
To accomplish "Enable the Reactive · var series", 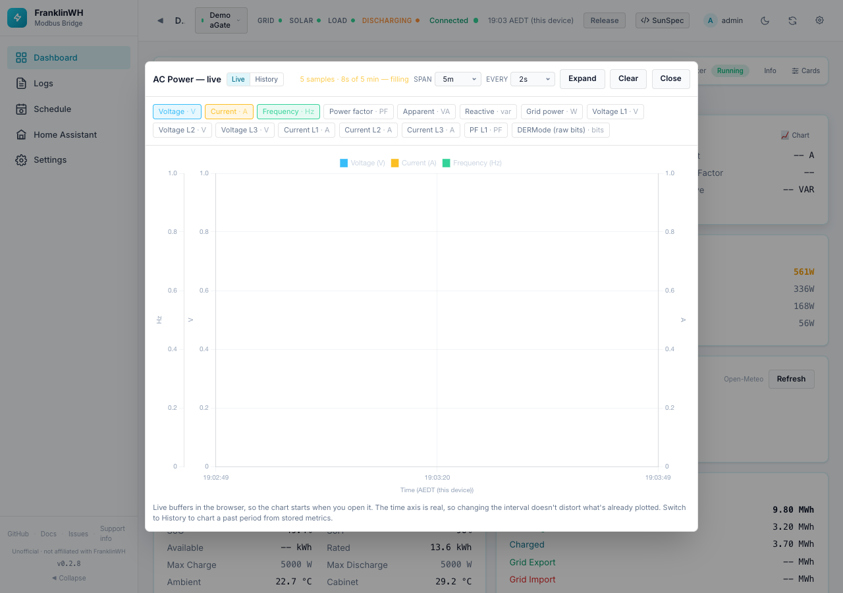I will (488, 111).
